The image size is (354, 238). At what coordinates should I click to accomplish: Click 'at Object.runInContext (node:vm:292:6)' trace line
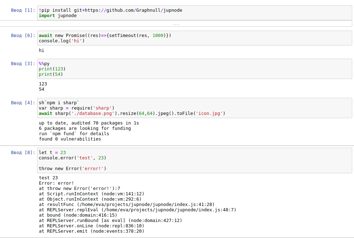click(x=90, y=199)
